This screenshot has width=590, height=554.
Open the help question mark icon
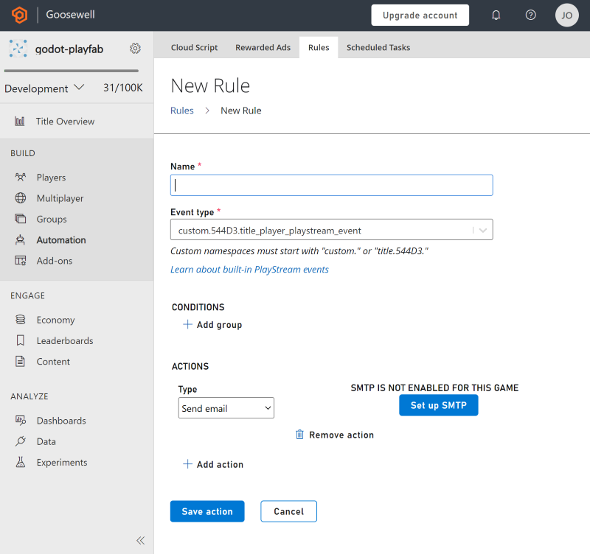pyautogui.click(x=531, y=15)
